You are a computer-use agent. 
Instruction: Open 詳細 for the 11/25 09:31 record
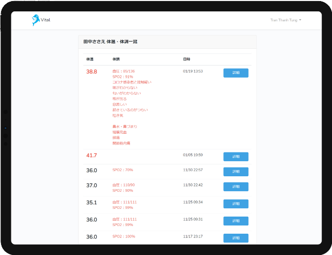pyautogui.click(x=235, y=221)
